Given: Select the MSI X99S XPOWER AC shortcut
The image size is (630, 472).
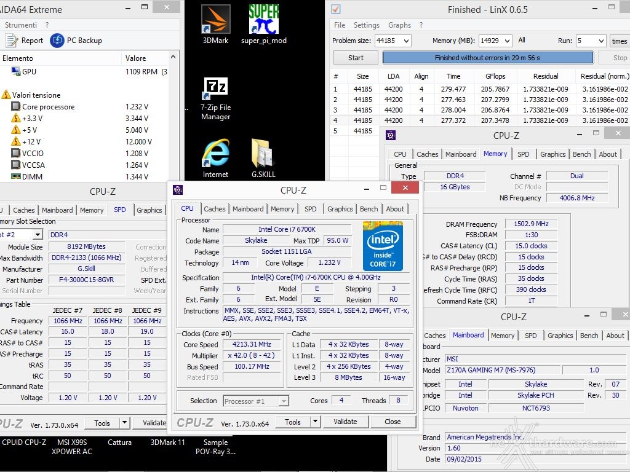Looking at the screenshot, I should (72, 447).
